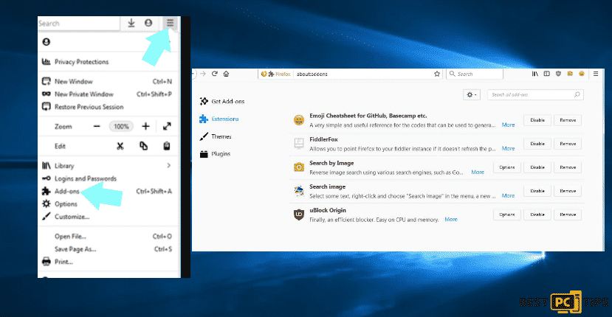Disable the Search by Image extension
The height and width of the screenshot is (317, 612).
point(537,167)
